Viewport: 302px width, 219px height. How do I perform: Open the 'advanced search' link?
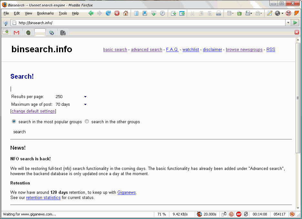tap(146, 49)
